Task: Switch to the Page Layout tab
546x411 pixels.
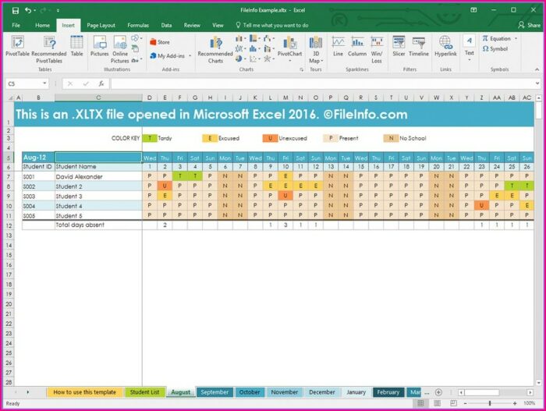Action: [x=101, y=25]
